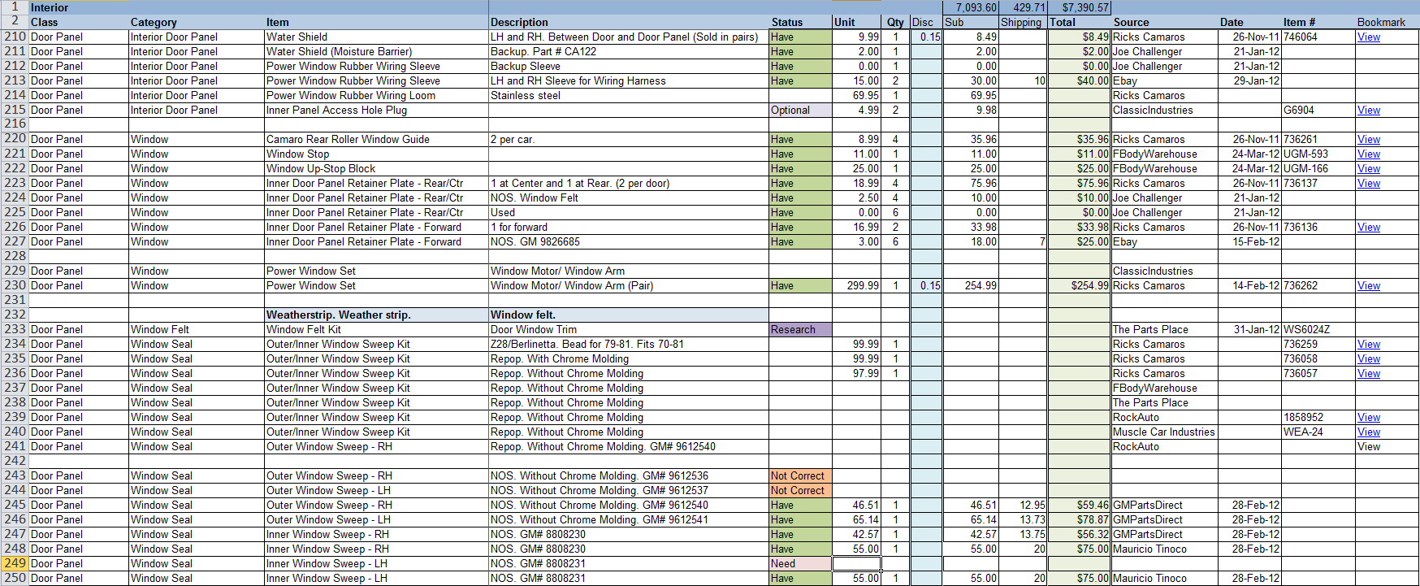
Task: Select the Qty column header cell
Action: tap(895, 22)
